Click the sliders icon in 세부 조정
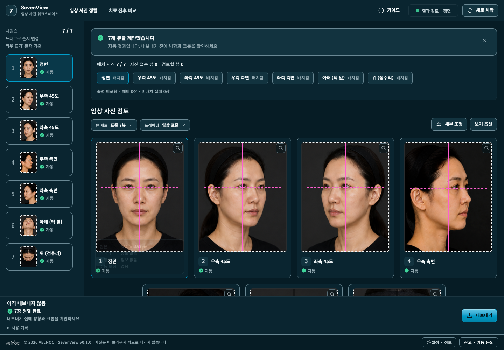Viewport: 504px width, 350px height. click(x=439, y=124)
